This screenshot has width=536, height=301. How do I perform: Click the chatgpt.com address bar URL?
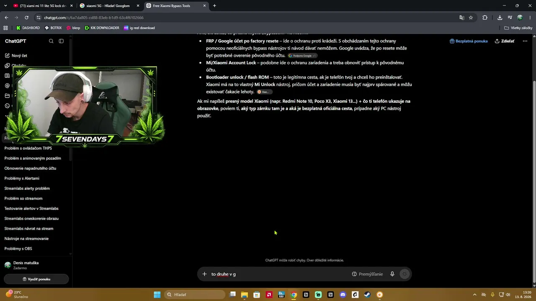[x=94, y=18]
